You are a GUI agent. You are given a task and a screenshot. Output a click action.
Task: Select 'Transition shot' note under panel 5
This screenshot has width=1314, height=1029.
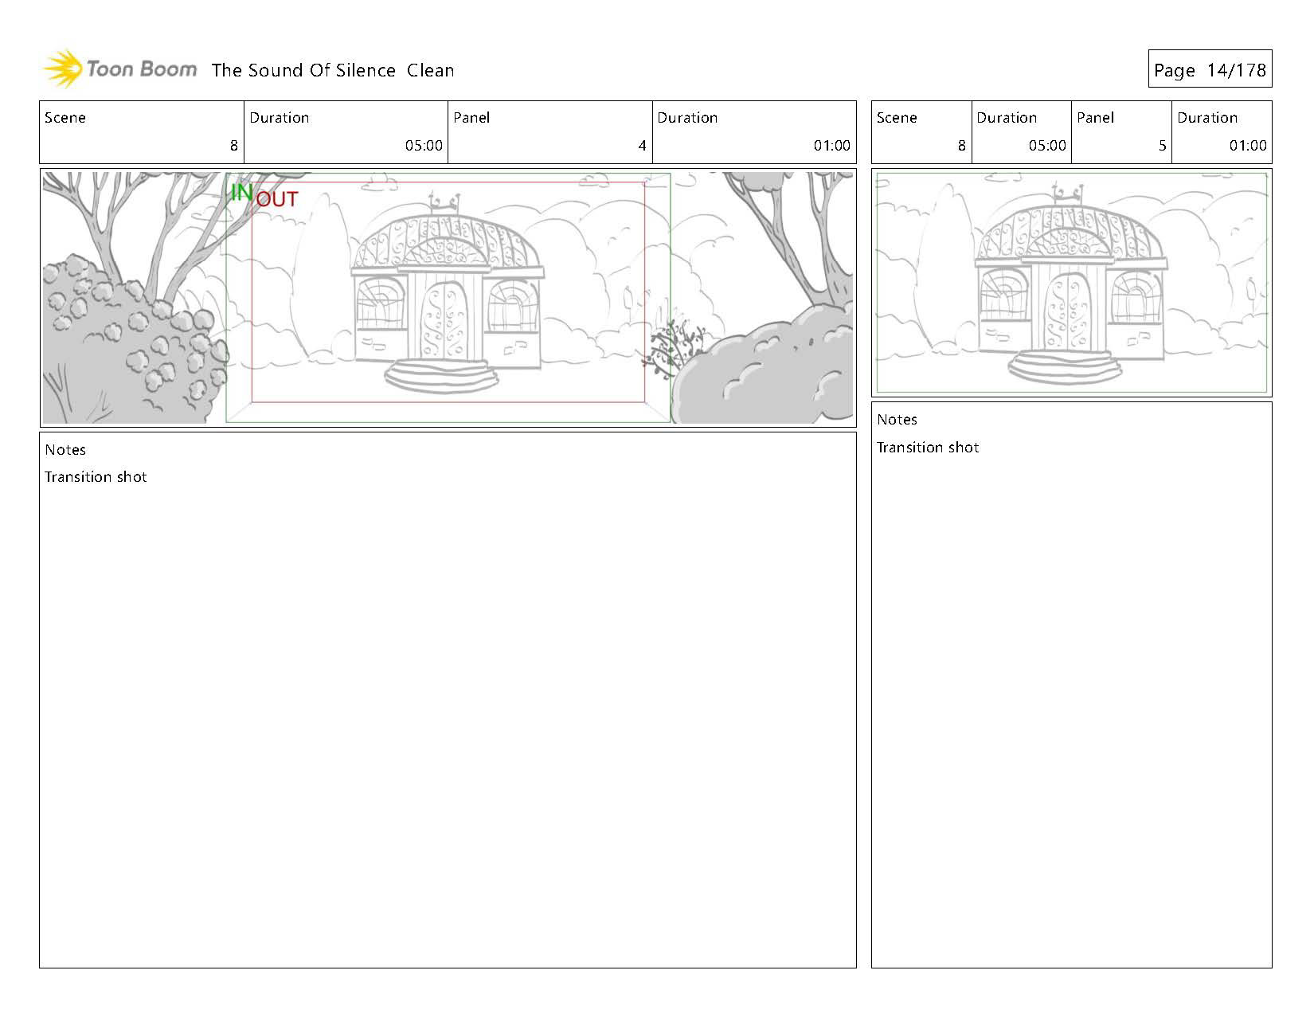click(x=928, y=448)
